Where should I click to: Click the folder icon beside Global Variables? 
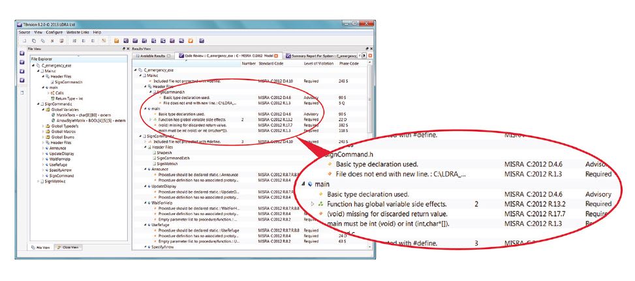click(48, 110)
